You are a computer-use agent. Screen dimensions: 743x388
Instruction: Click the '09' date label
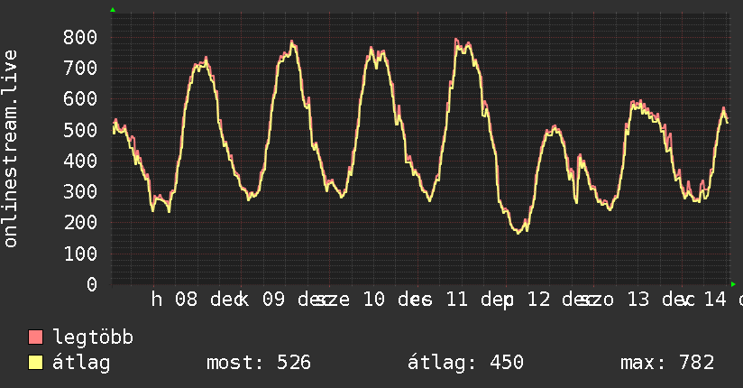pos(274,300)
